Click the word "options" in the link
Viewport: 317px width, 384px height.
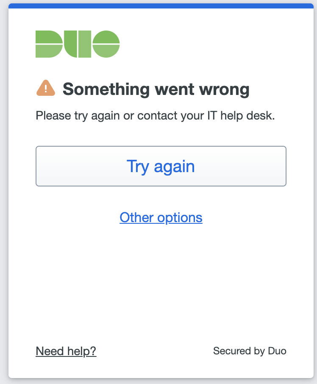coord(180,218)
